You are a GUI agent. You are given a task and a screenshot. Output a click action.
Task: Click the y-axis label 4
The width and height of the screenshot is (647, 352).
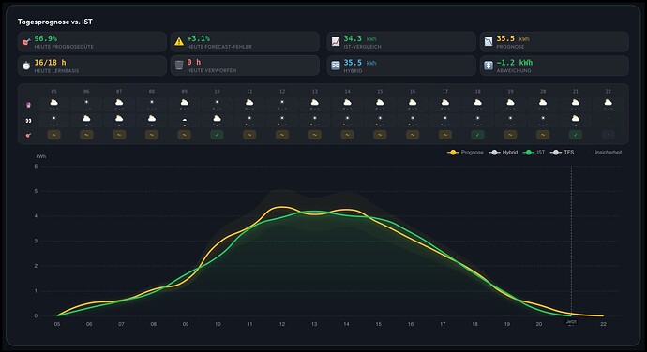[36, 216]
